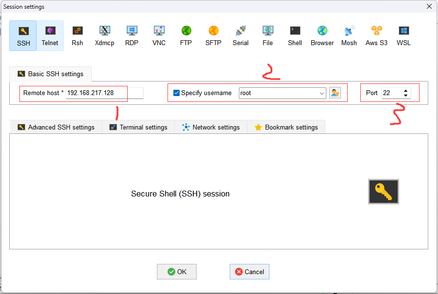Image resolution: width=438 pixels, height=294 pixels.
Task: Choose the File session type
Action: tap(268, 36)
